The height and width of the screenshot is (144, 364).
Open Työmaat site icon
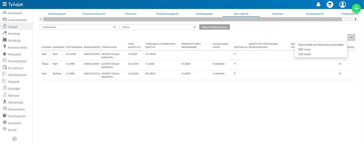click(5, 95)
